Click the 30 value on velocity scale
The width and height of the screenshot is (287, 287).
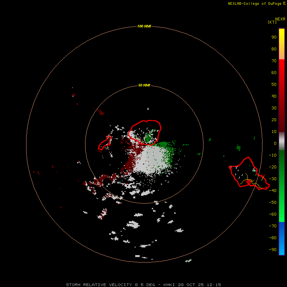click(274, 108)
